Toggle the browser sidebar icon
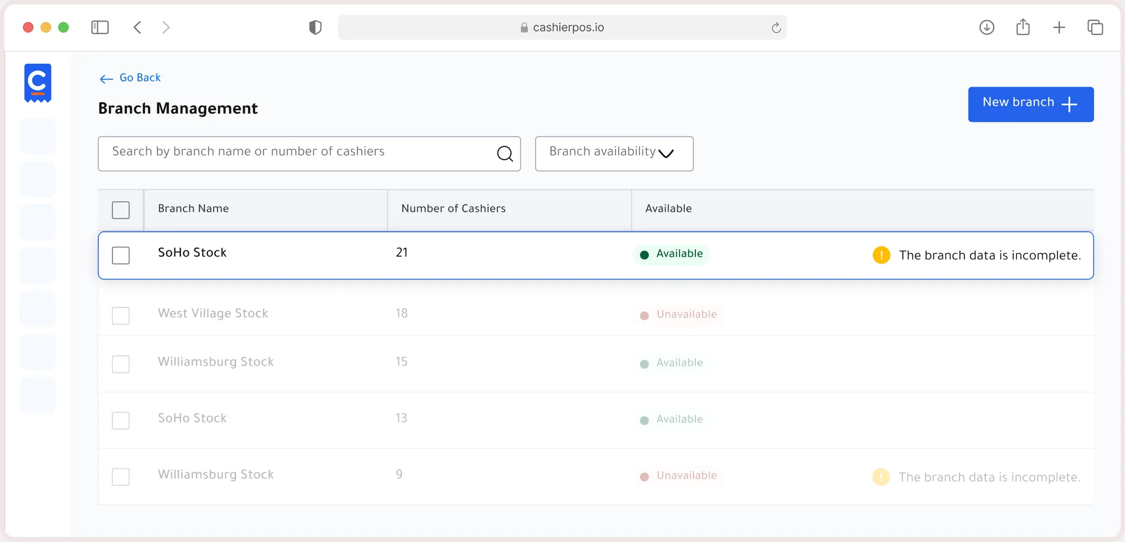This screenshot has height=542, width=1125. coord(100,28)
